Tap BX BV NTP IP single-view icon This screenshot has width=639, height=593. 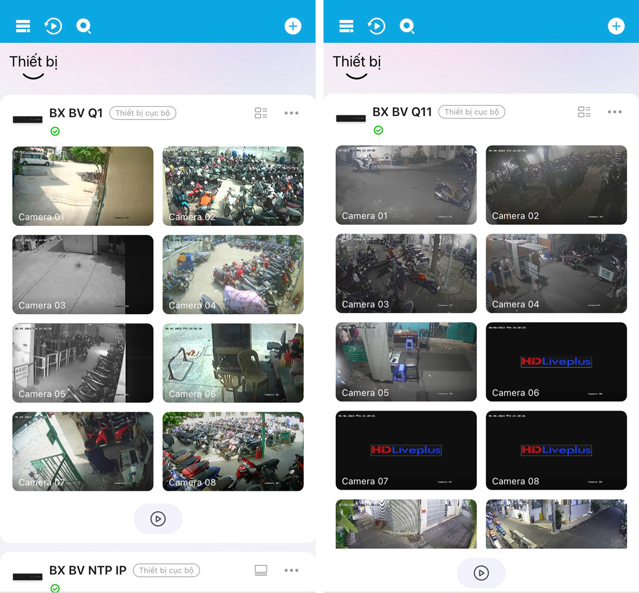(x=261, y=570)
